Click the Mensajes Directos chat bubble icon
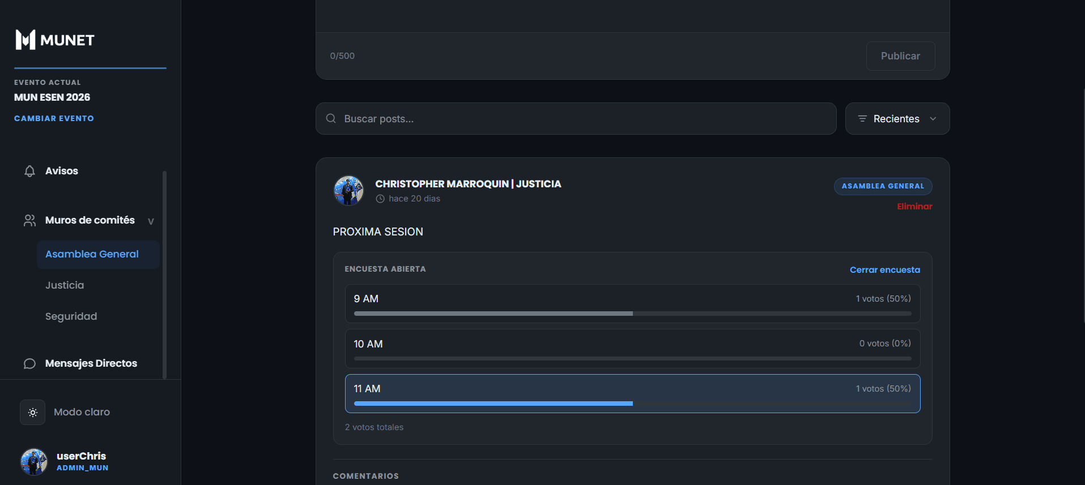Viewport: 1085px width, 485px height. 30,363
